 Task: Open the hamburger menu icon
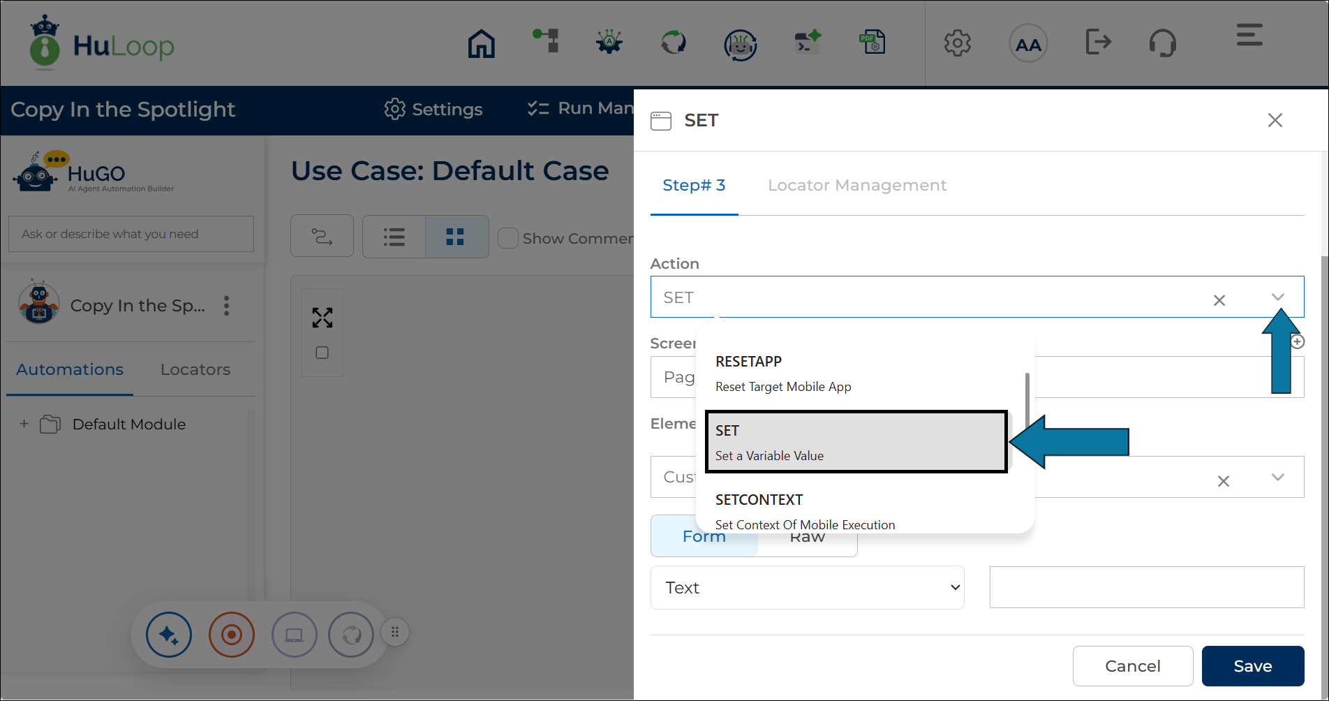(1249, 35)
